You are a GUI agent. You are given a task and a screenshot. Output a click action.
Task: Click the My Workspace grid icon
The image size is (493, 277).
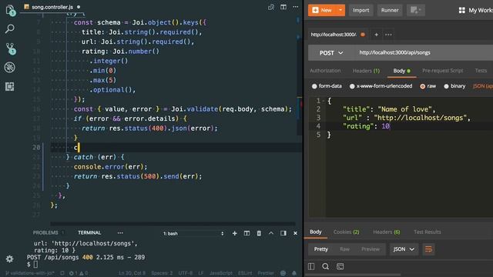coord(462,10)
